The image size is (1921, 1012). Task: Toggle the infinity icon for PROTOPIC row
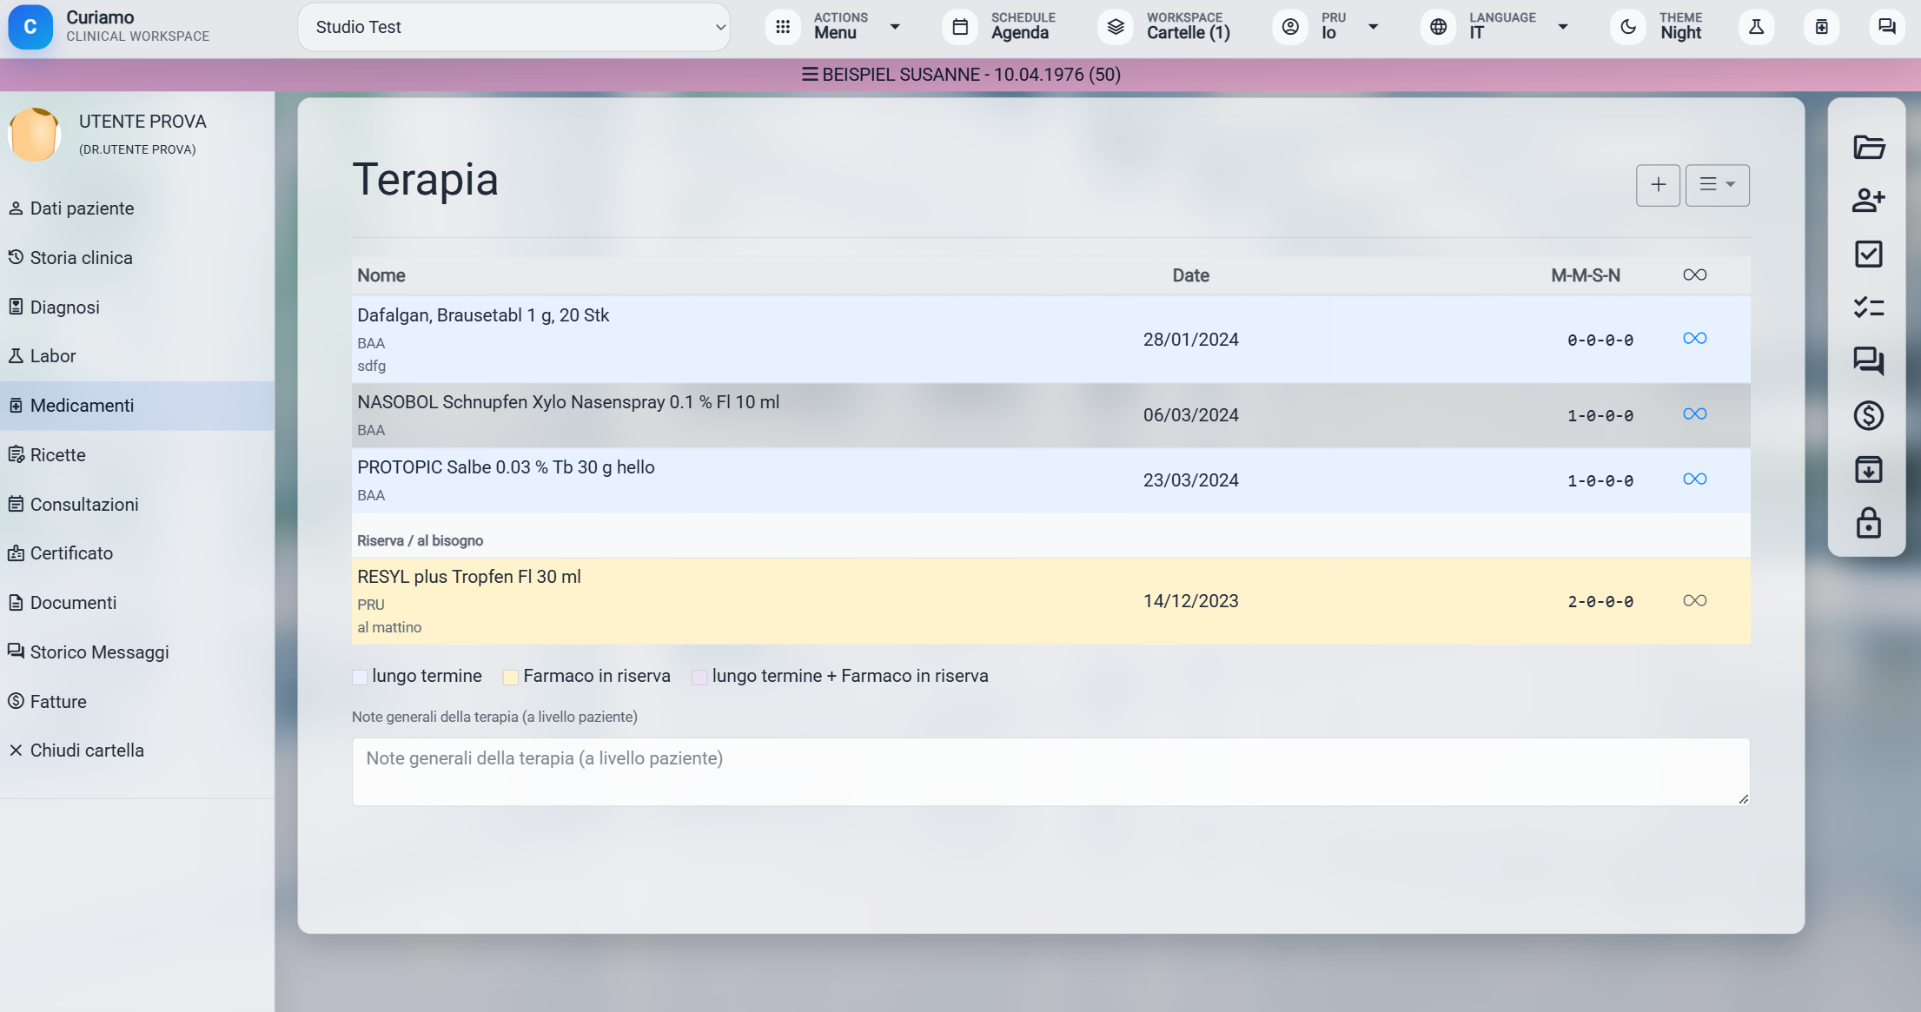click(x=1694, y=480)
